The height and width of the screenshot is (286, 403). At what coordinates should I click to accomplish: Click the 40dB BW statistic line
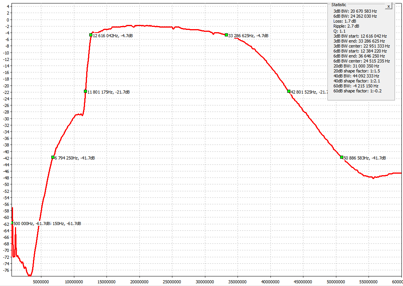point(356,76)
